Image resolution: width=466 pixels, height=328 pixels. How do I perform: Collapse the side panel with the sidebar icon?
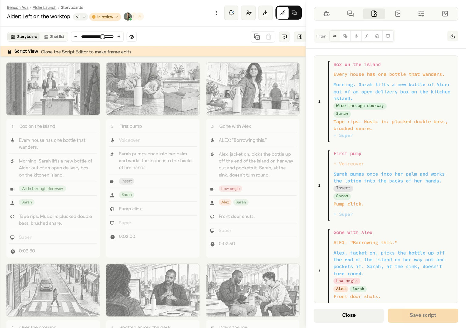300,37
